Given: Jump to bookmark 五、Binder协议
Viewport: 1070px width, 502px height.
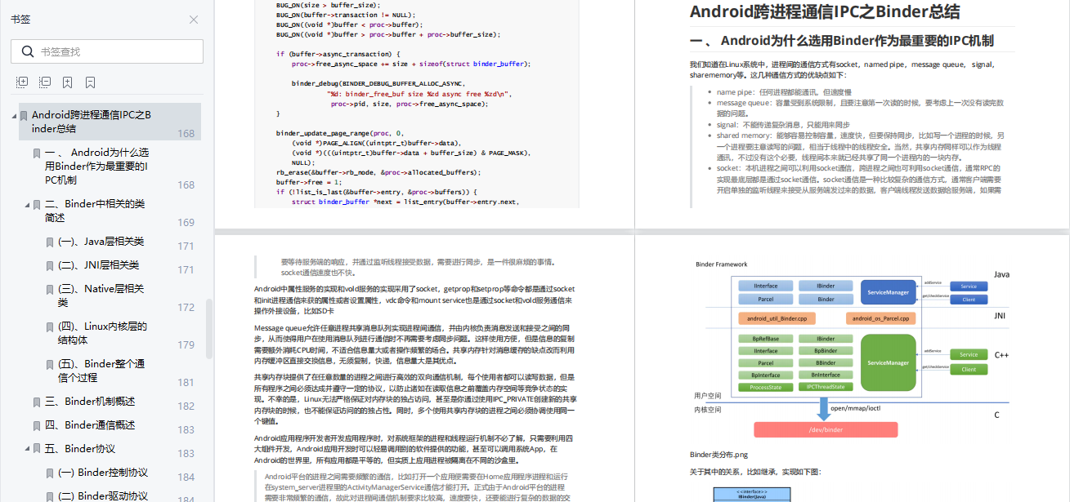Looking at the screenshot, I should click(x=80, y=449).
